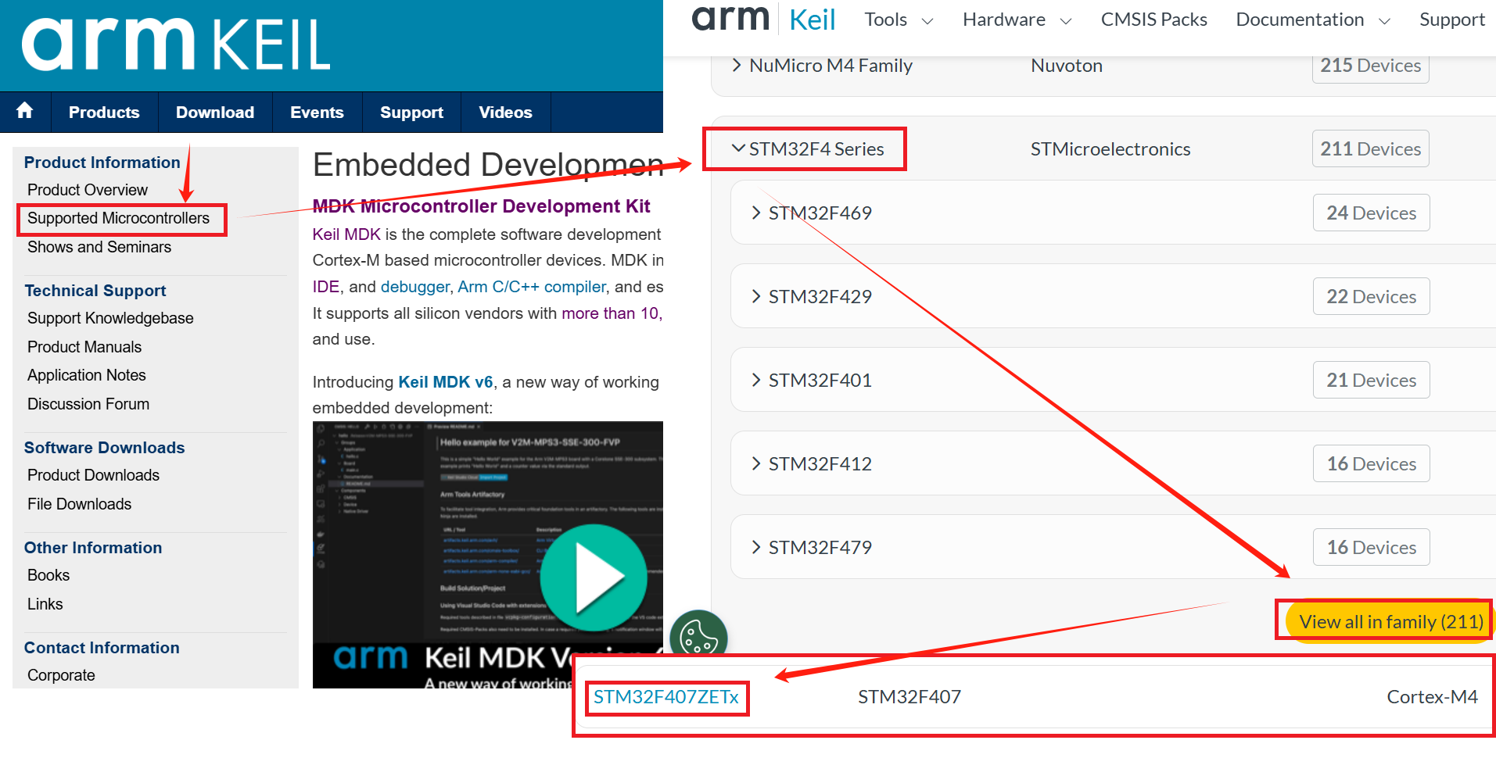
Task: Open the cookie settings icon
Action: coord(698,637)
